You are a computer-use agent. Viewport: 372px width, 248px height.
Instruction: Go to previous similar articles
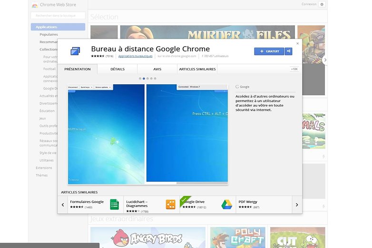tap(63, 205)
